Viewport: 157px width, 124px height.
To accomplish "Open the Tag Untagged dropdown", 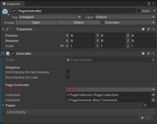I will pos(50,17).
